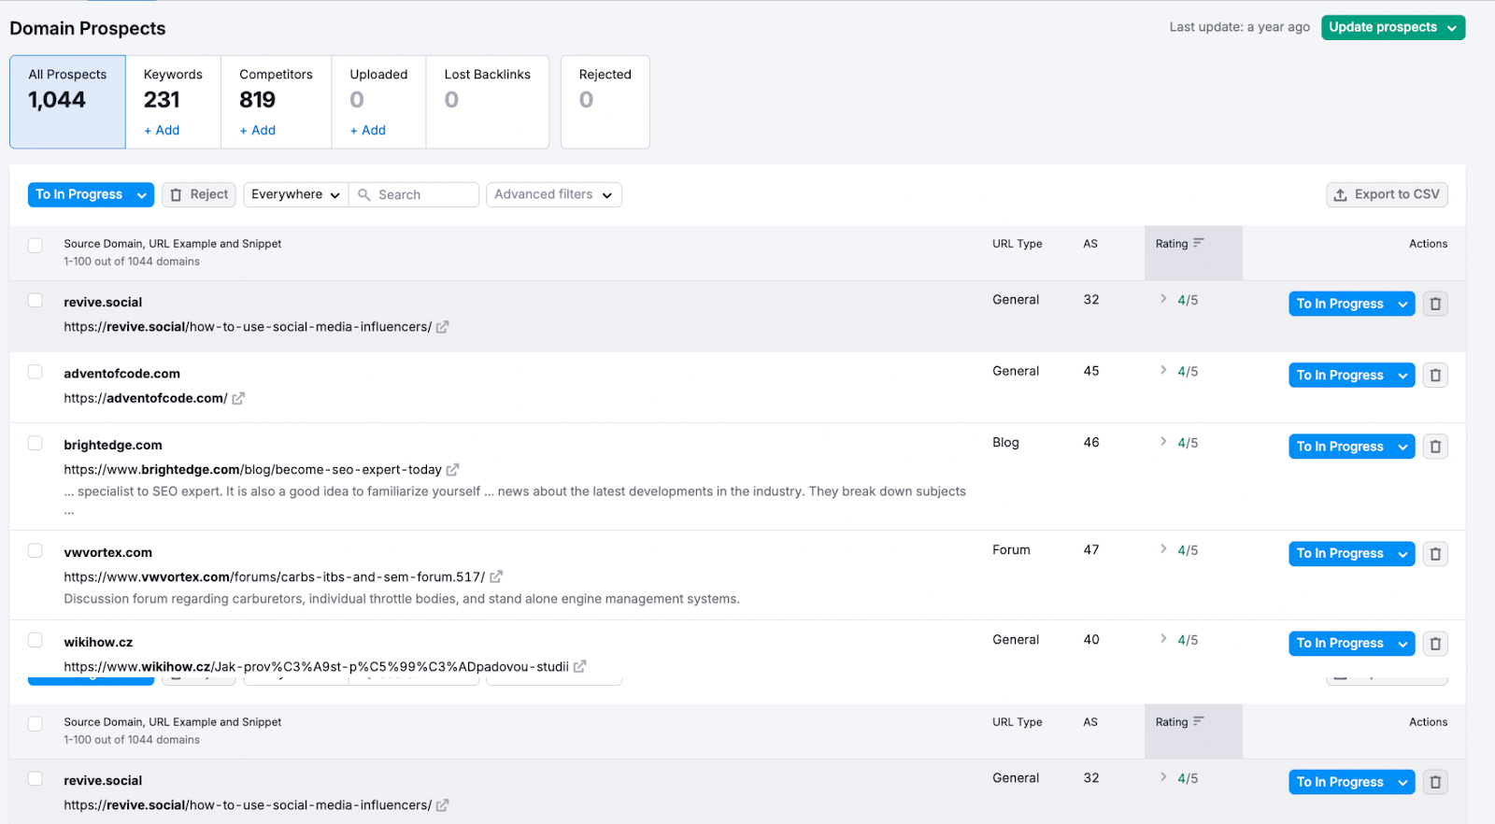
Task: Check the adventofcode.com row checkbox
Action: [x=36, y=372]
